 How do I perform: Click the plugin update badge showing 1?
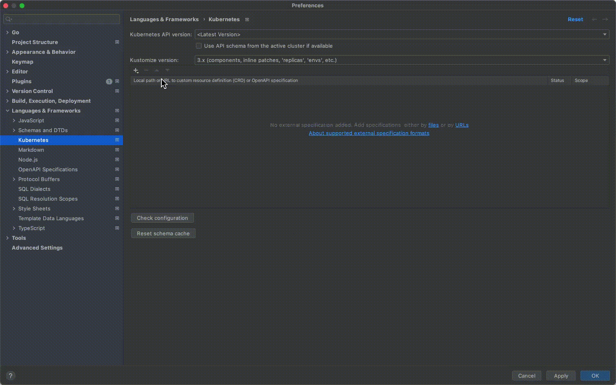coord(109,82)
